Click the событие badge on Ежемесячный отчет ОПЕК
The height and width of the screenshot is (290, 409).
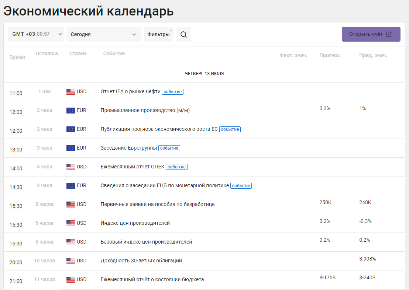176,167
